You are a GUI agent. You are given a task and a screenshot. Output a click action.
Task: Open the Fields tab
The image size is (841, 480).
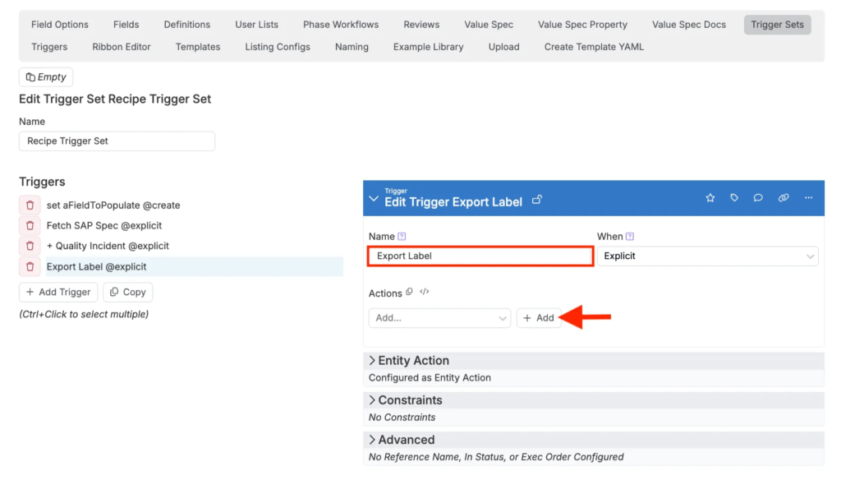click(126, 25)
